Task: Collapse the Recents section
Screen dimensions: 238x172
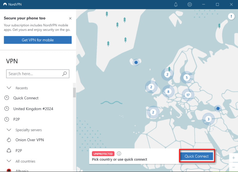Action: point(9,88)
